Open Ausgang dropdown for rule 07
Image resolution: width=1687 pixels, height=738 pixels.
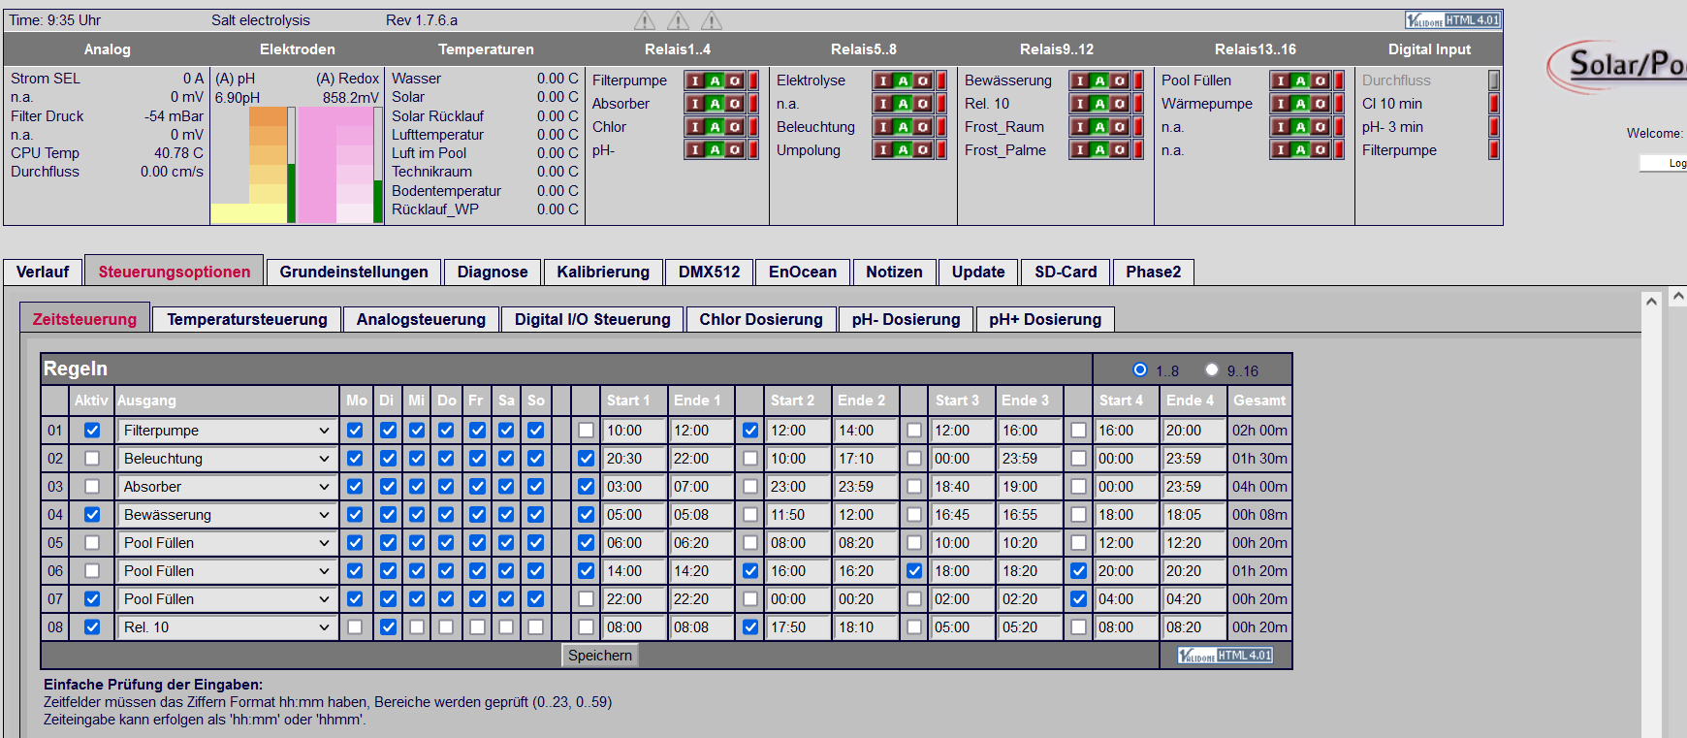227,599
